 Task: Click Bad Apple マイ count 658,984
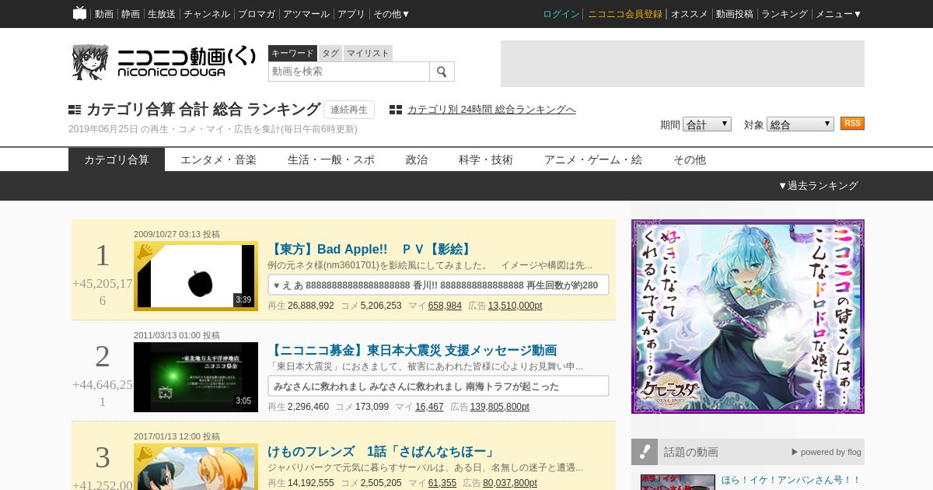[445, 306]
